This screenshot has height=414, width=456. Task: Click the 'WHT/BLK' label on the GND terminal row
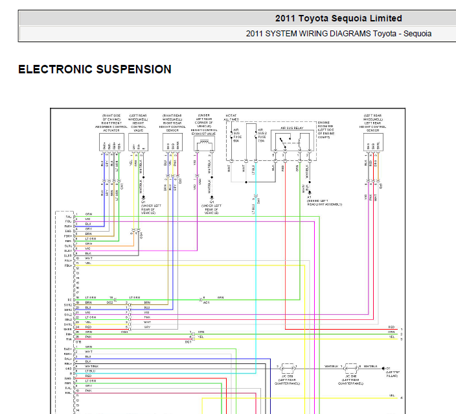pos(91,366)
